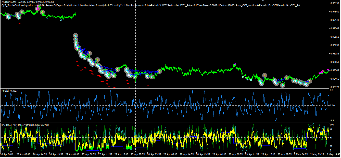Click the '26 Apr 09:15' time label
This screenshot has width=341, height=158.
(x=23, y=154)
